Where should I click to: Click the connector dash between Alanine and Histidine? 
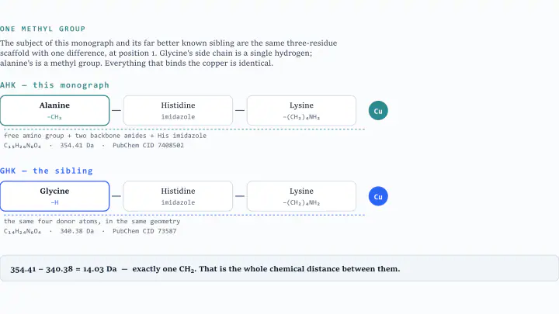116,110
